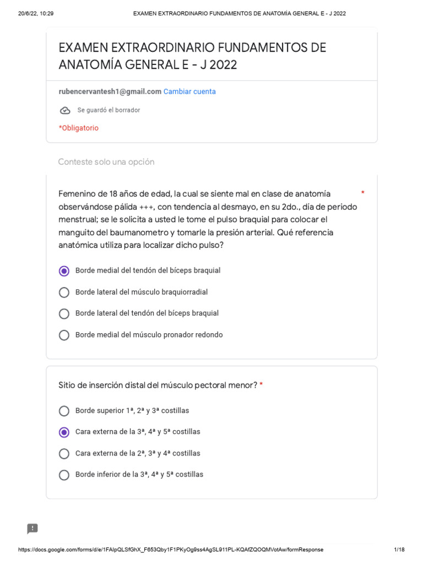Choose "Borde medial del músculo pronador redondo"

(x=64, y=335)
